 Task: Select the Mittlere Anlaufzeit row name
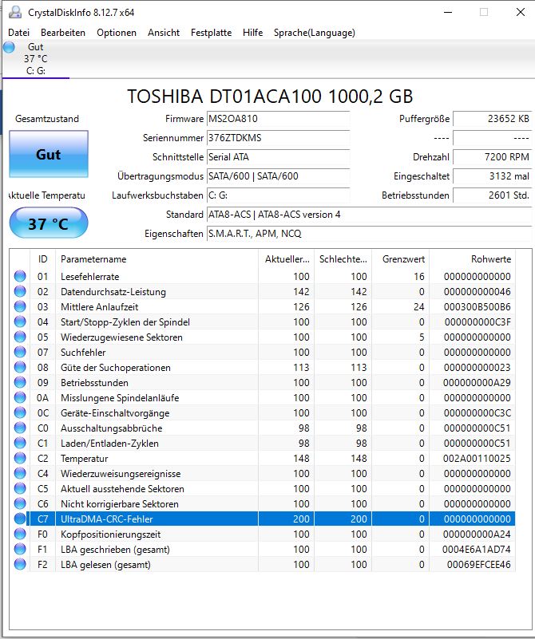[100, 307]
